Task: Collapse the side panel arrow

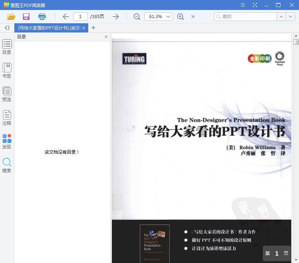Action: point(7,28)
